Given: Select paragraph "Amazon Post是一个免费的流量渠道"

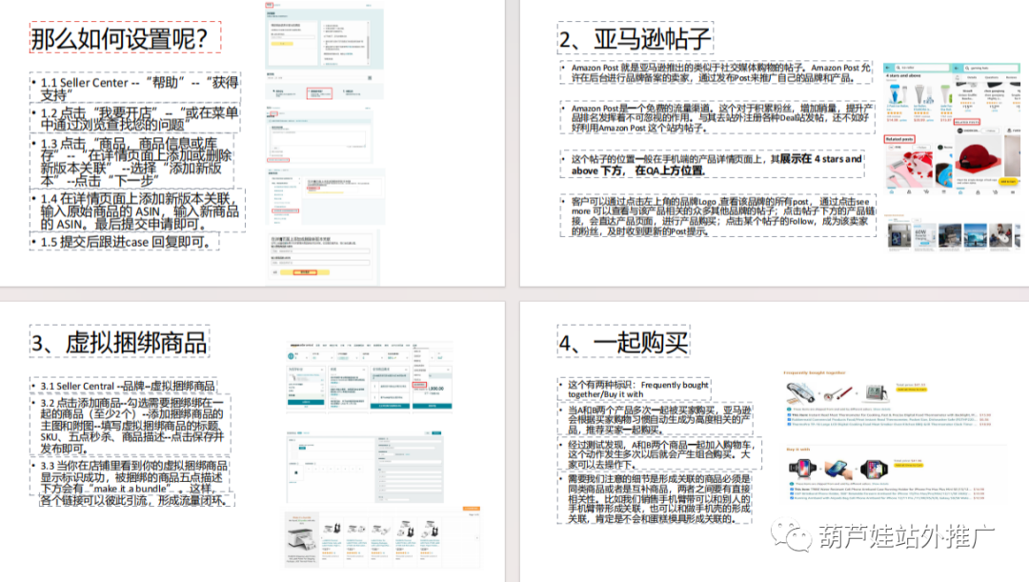Looking at the screenshot, I should 718,117.
